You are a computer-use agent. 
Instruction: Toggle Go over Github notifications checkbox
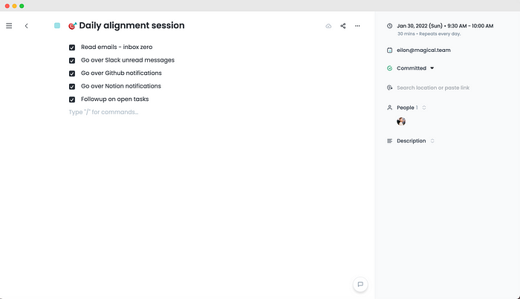click(72, 73)
